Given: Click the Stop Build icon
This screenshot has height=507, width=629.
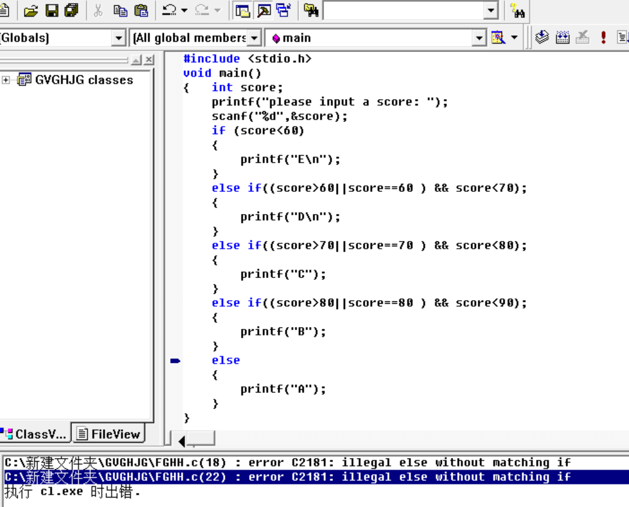Looking at the screenshot, I should point(582,38).
